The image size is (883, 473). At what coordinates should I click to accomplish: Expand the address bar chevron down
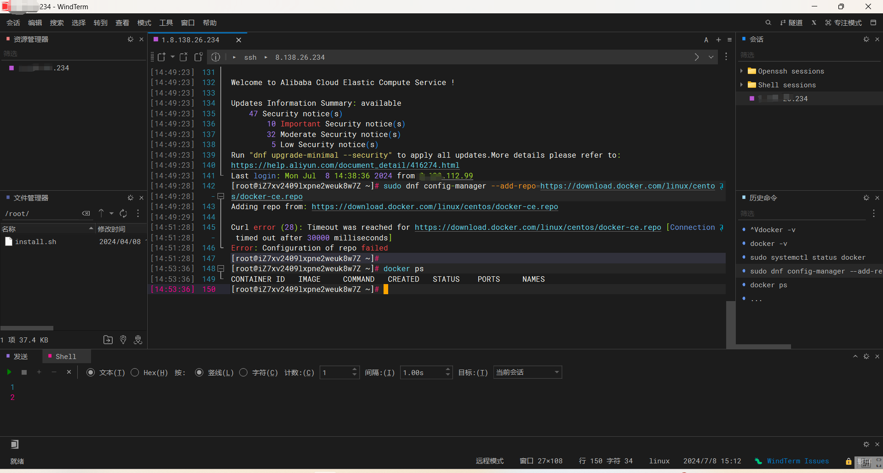[x=711, y=57]
